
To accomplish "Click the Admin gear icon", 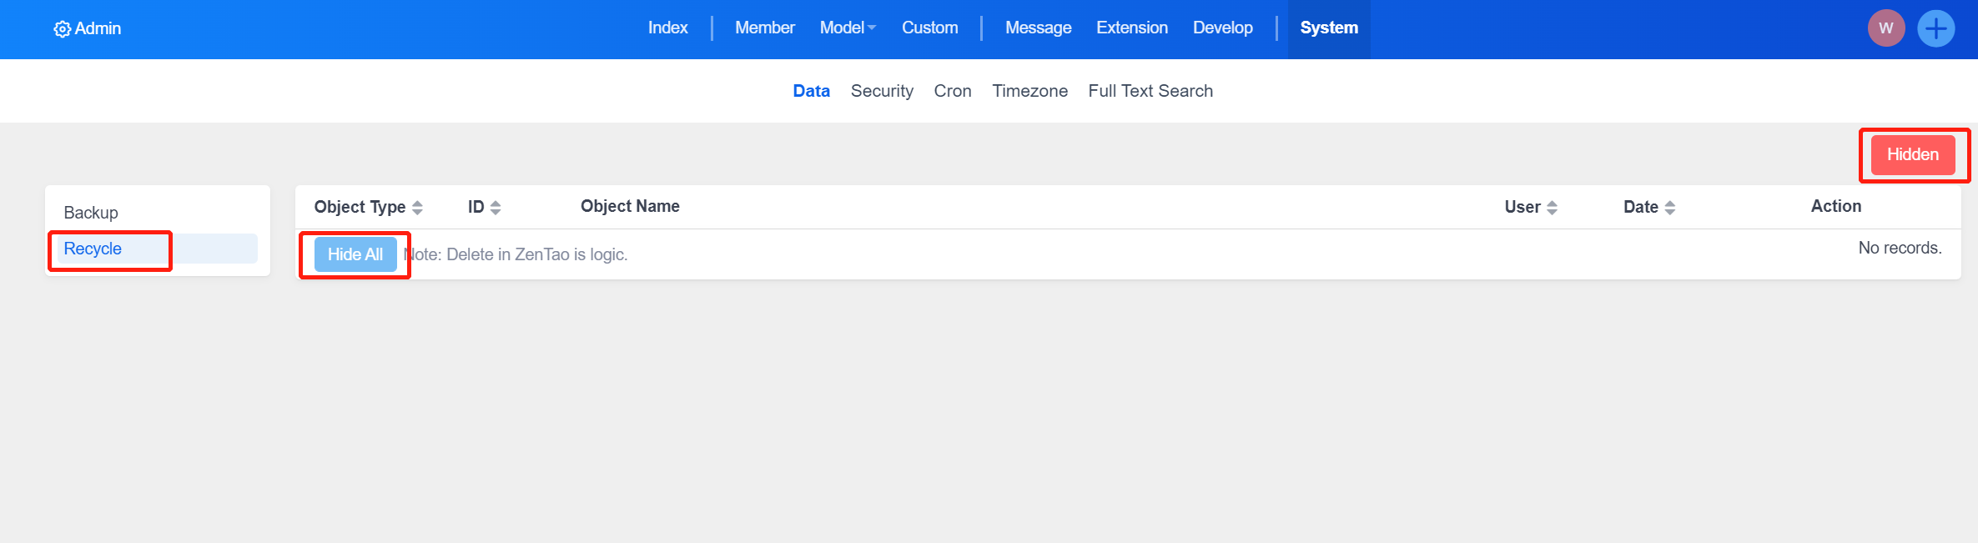I will pyautogui.click(x=62, y=29).
